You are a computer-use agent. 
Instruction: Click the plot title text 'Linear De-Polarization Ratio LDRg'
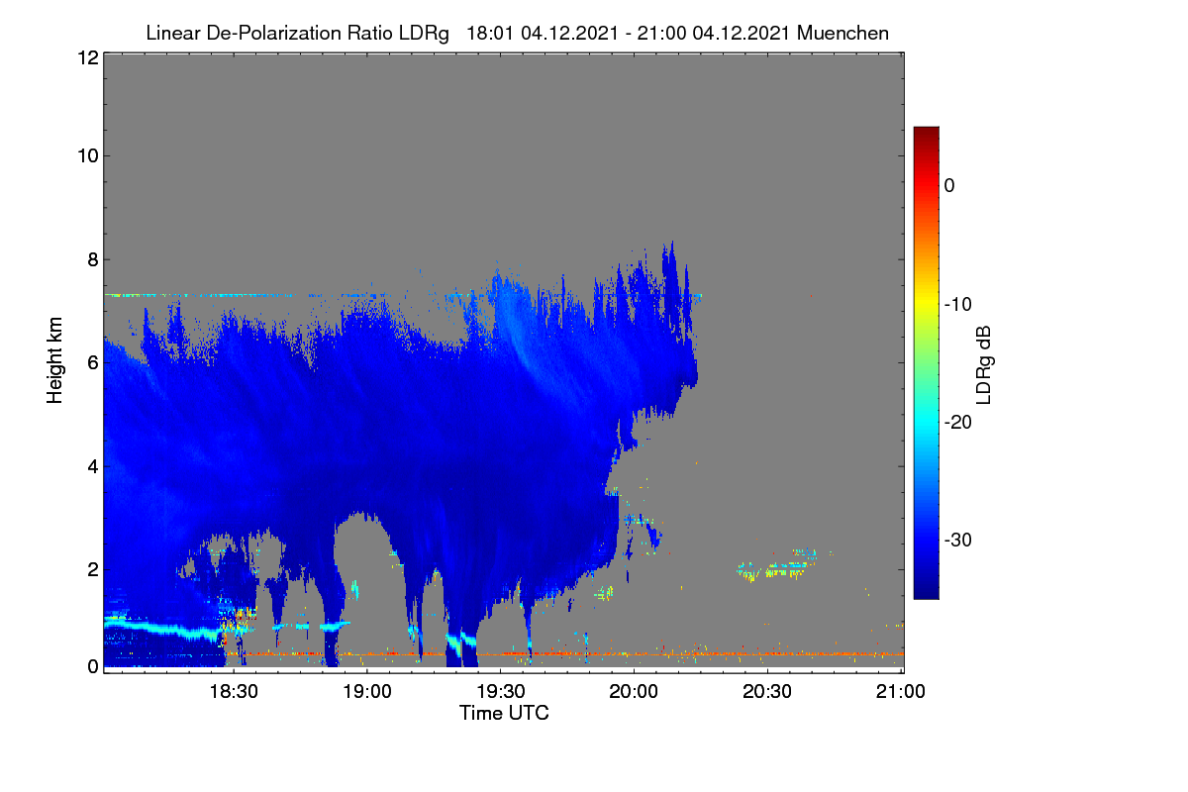[x=297, y=34]
